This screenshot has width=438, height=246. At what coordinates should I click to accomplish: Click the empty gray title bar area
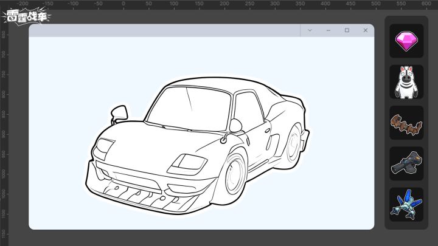[164, 30]
